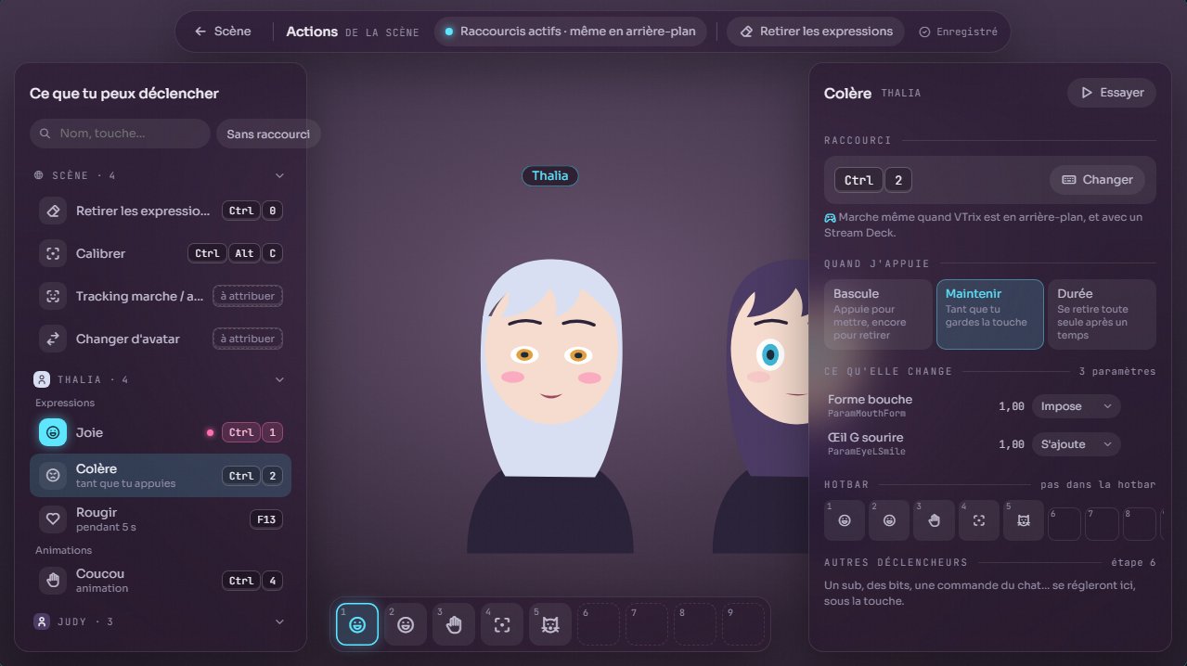Click the Joie smiley icon in the list

pos(53,432)
